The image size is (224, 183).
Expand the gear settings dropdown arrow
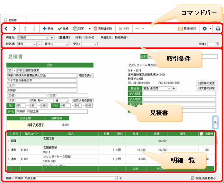click(x=211, y=29)
